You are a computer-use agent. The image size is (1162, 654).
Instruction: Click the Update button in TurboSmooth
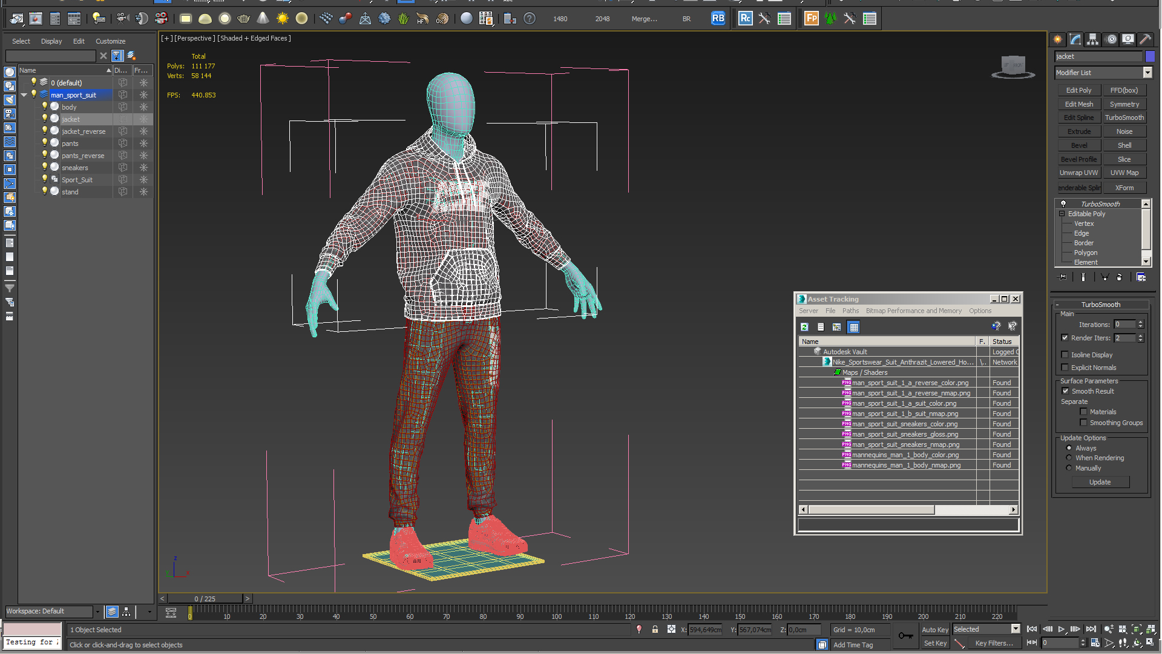[1100, 482]
